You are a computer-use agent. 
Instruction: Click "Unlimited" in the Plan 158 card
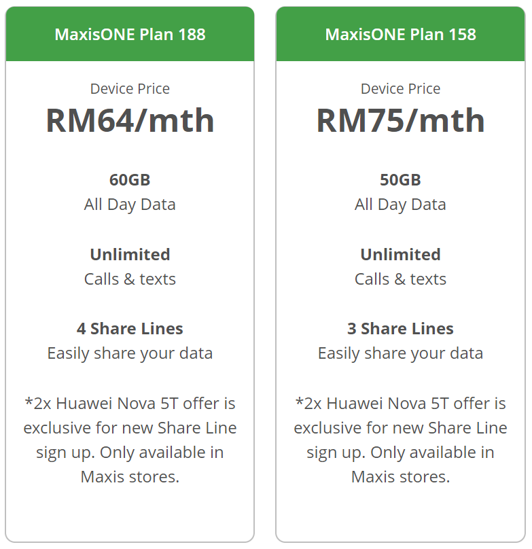[x=400, y=255]
